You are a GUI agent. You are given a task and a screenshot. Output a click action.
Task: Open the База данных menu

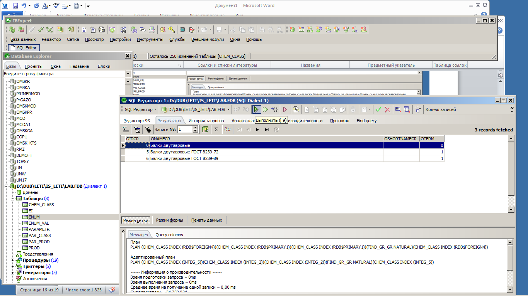point(23,39)
